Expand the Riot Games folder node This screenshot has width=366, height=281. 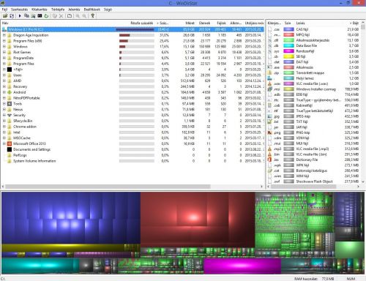[x=4, y=52]
